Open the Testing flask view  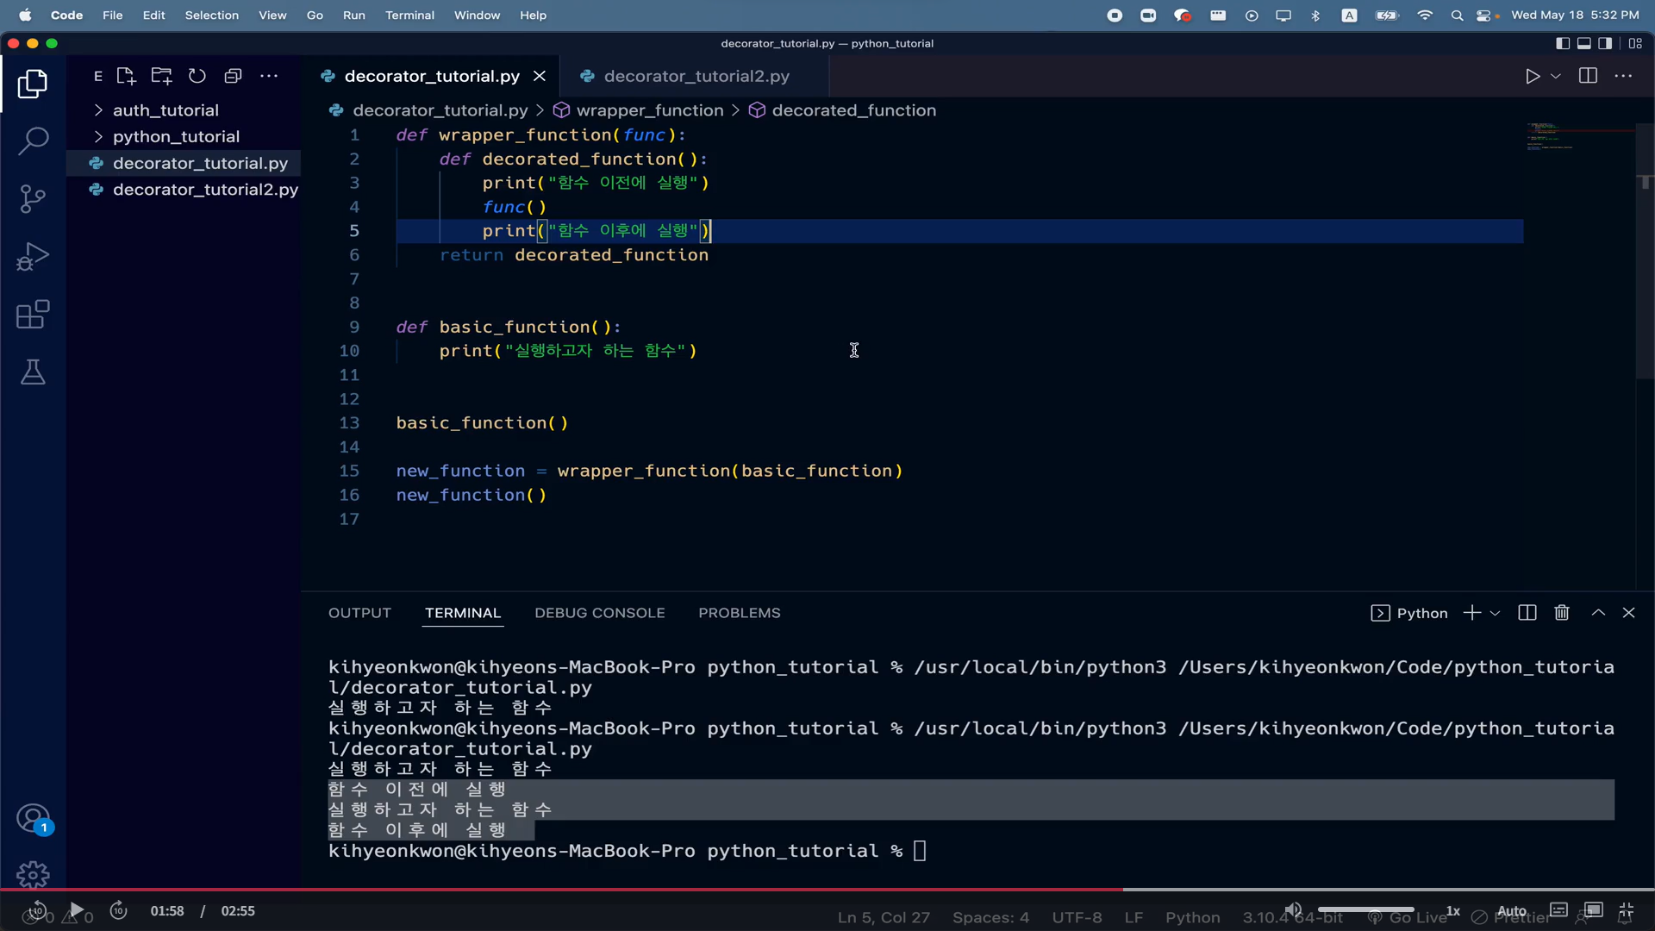pos(33,372)
